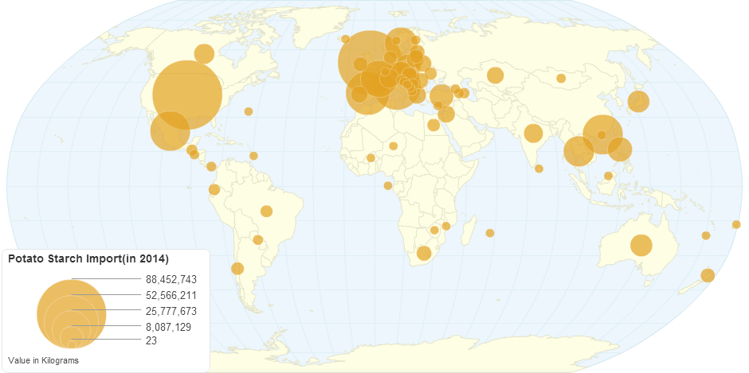Click the legend title Potato Starch Import
Screen dimensions: 749x373
(x=88, y=258)
